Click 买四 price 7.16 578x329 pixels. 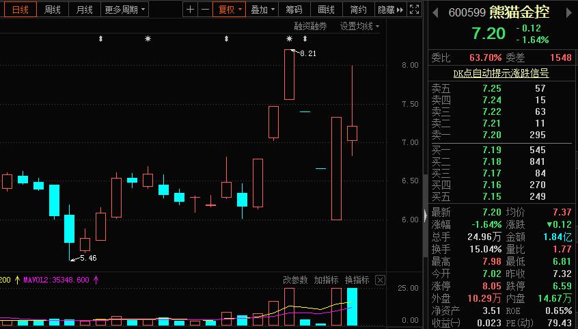pos(492,185)
